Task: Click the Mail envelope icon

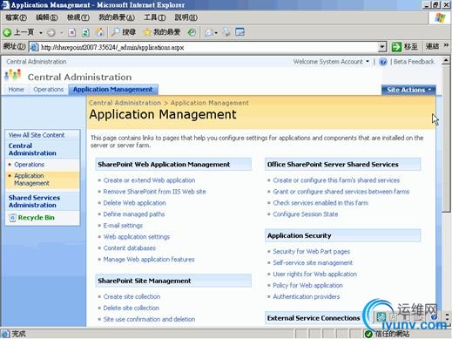Action: click(x=209, y=32)
